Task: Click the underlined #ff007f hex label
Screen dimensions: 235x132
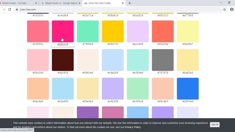Action: point(63,44)
